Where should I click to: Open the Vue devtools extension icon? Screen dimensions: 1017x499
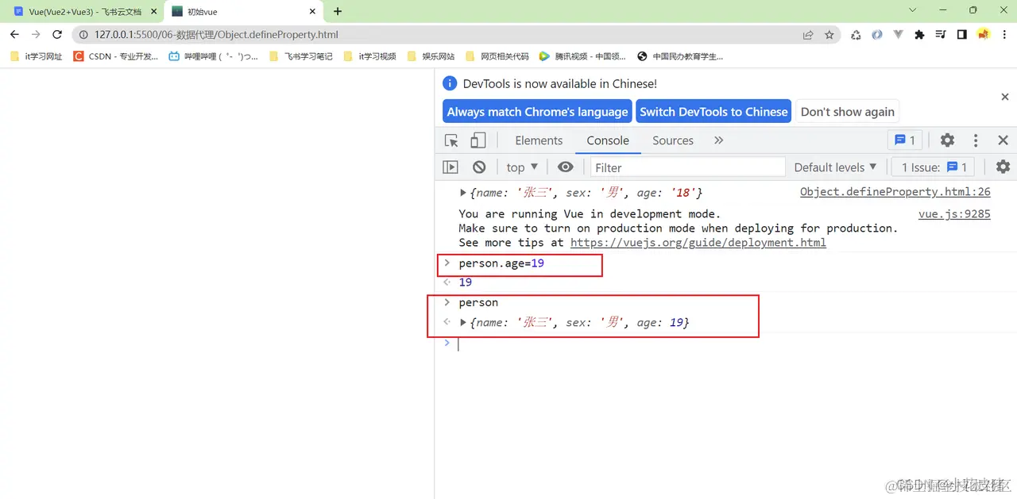click(899, 35)
